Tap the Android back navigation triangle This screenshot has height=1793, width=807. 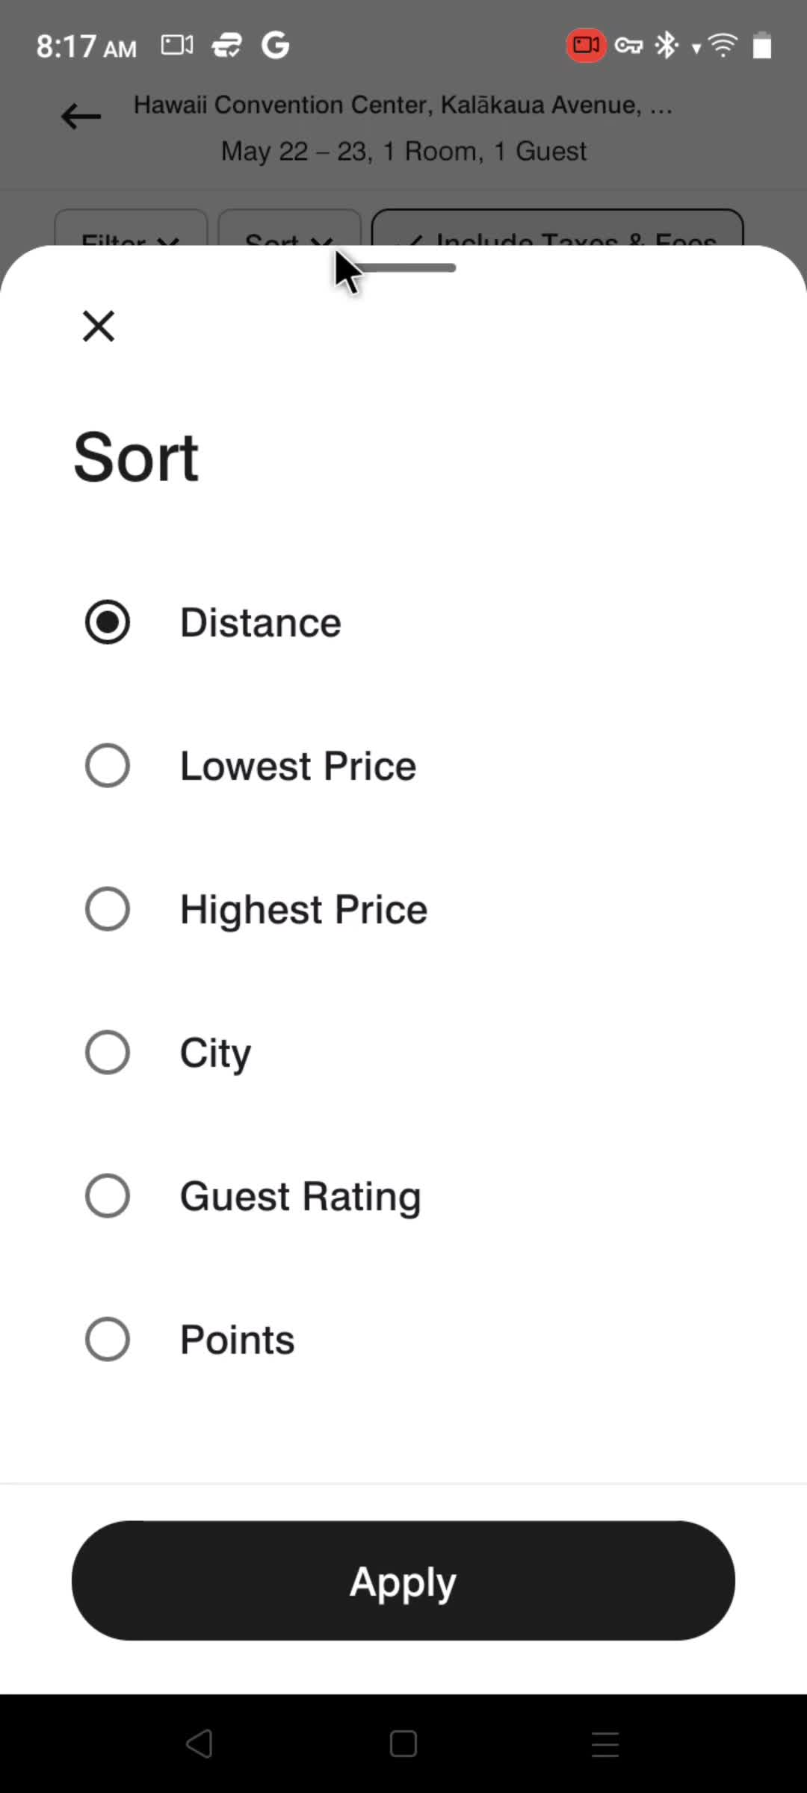point(200,1744)
